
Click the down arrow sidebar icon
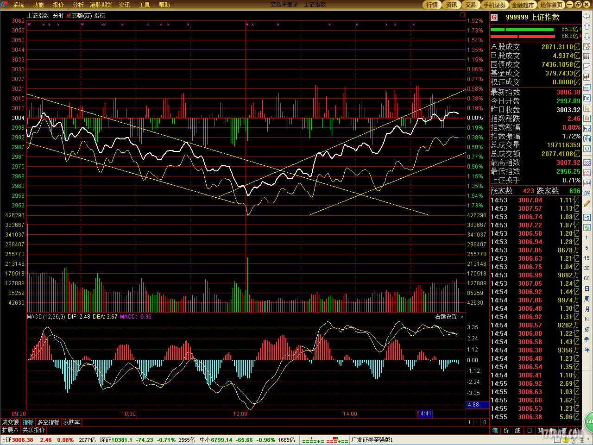pos(587,37)
